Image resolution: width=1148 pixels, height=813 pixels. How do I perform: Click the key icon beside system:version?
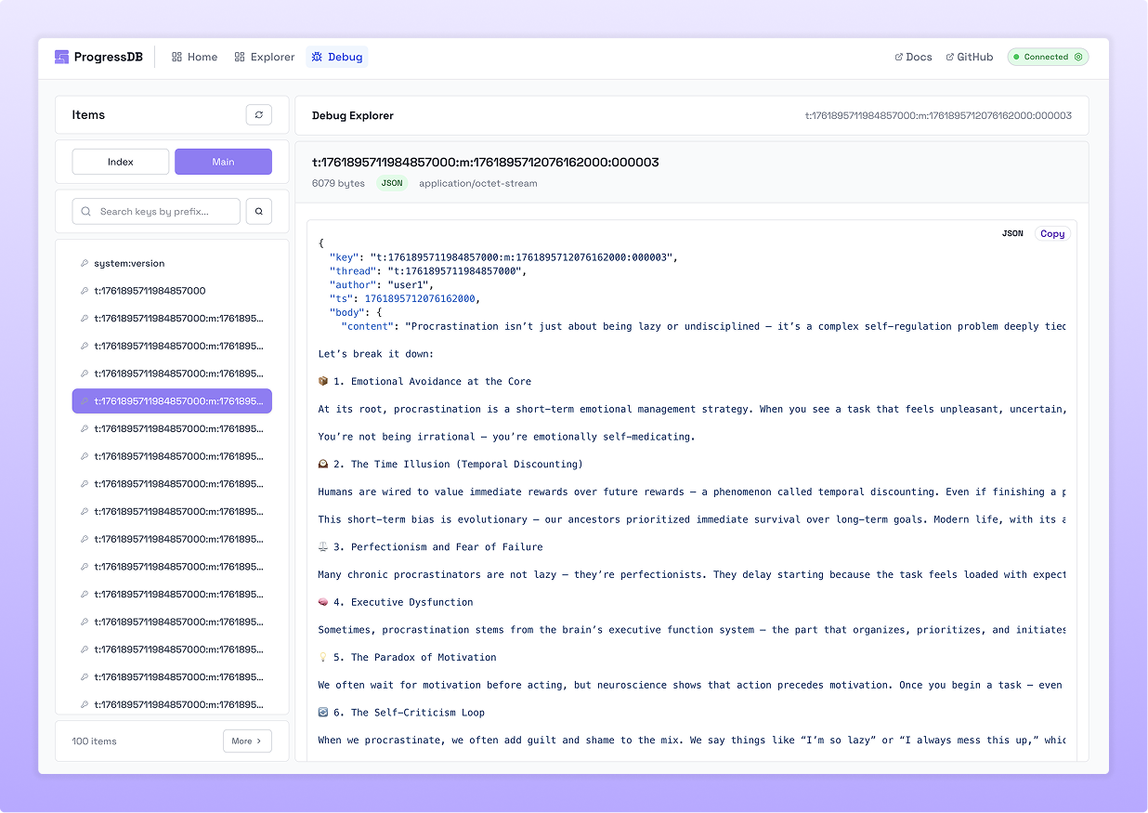(84, 263)
